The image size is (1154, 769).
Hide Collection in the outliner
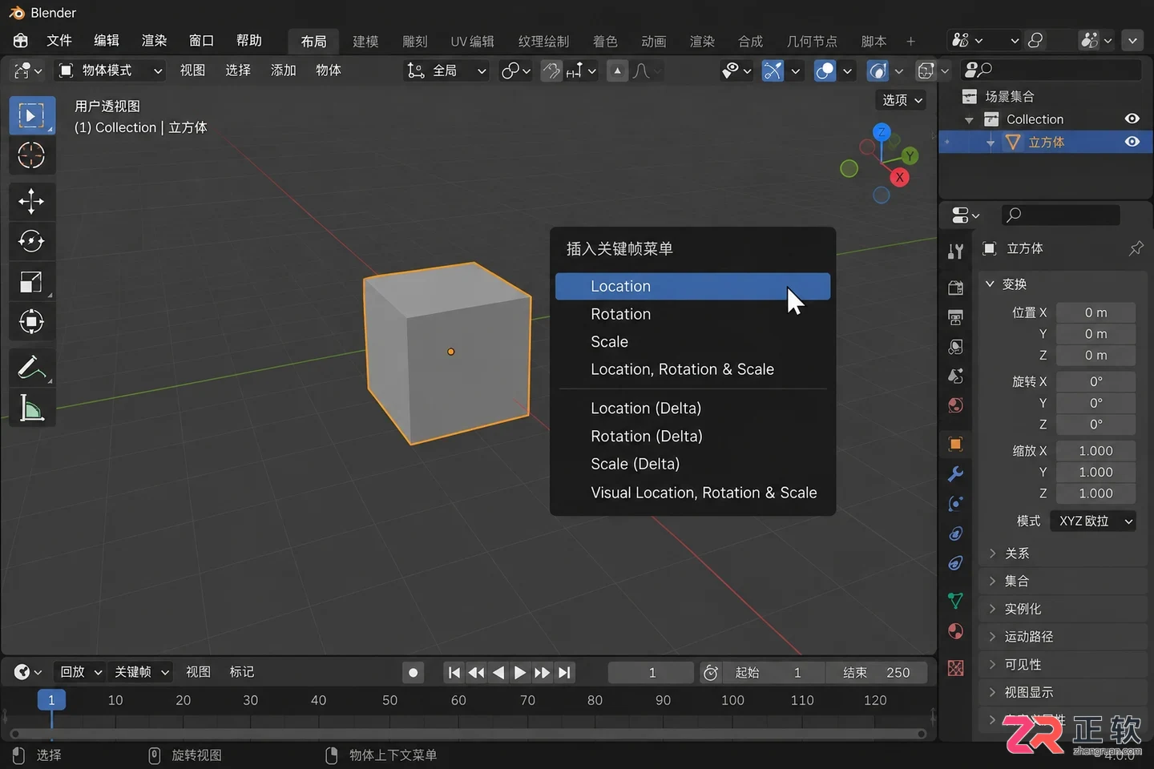[1132, 119]
